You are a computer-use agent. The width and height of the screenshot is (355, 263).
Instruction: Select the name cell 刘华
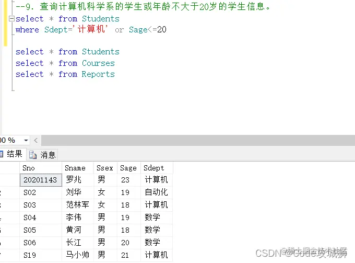point(78,192)
